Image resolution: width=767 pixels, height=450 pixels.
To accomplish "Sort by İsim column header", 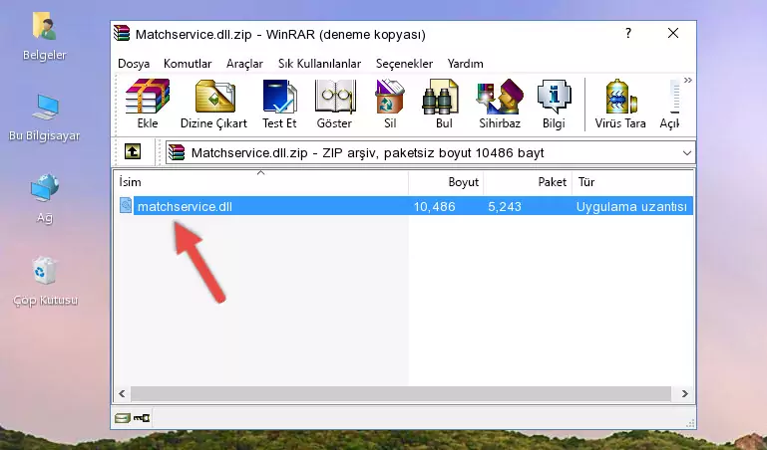I will pos(261,181).
